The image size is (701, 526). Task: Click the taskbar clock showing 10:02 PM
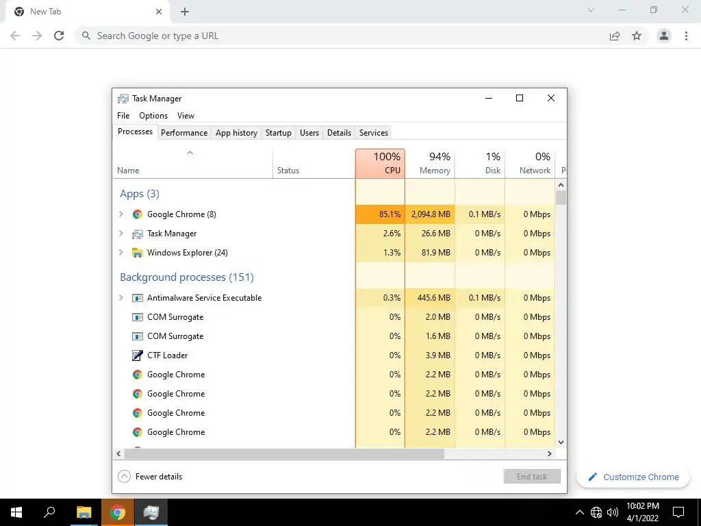pos(642,512)
